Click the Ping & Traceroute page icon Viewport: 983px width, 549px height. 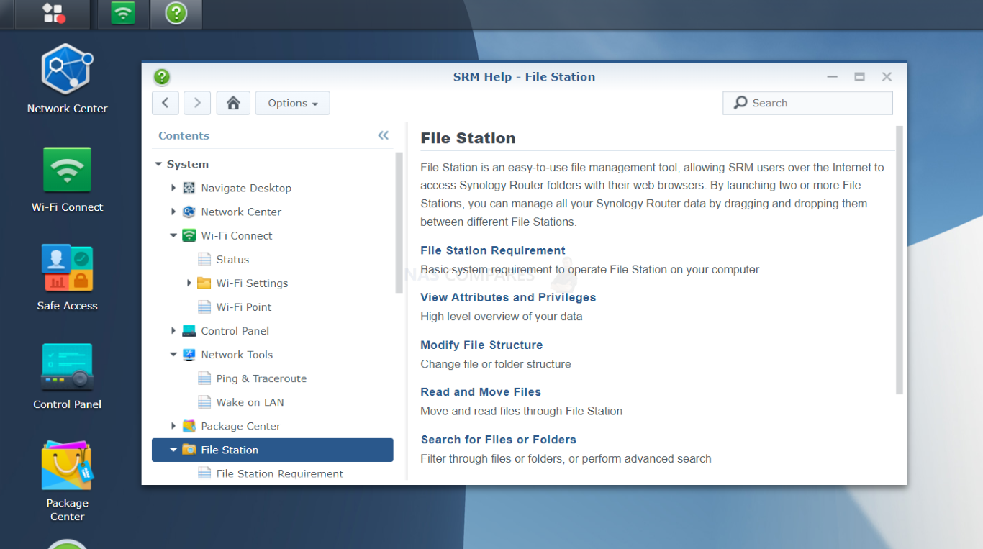pos(204,378)
